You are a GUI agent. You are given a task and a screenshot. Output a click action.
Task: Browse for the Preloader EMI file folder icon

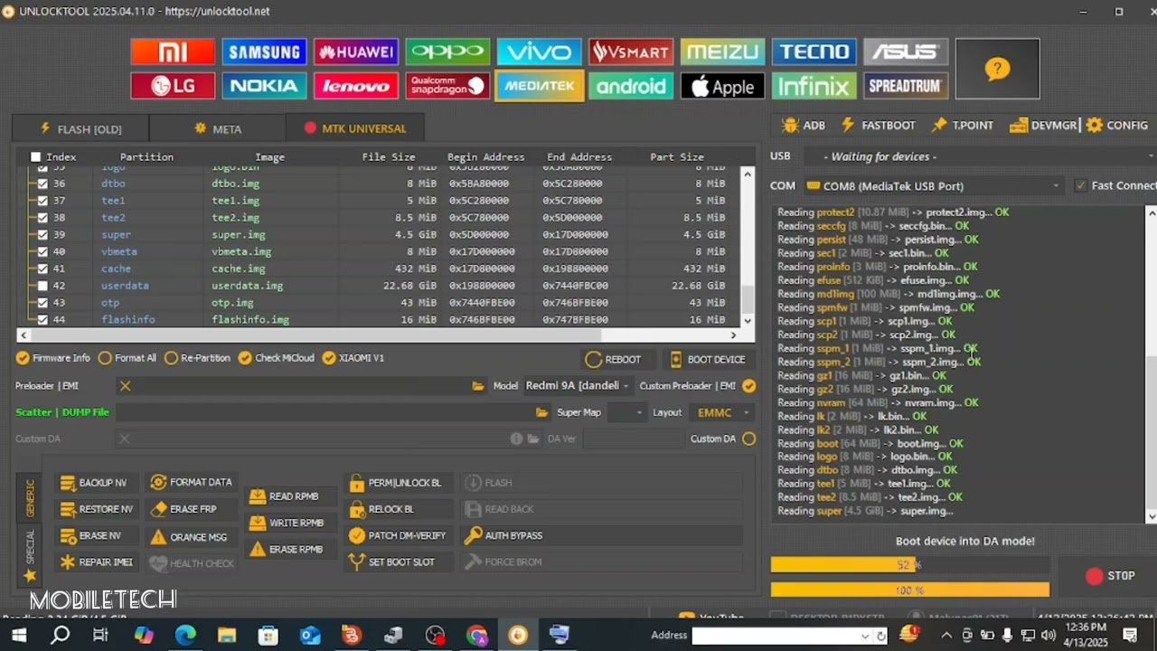click(478, 386)
